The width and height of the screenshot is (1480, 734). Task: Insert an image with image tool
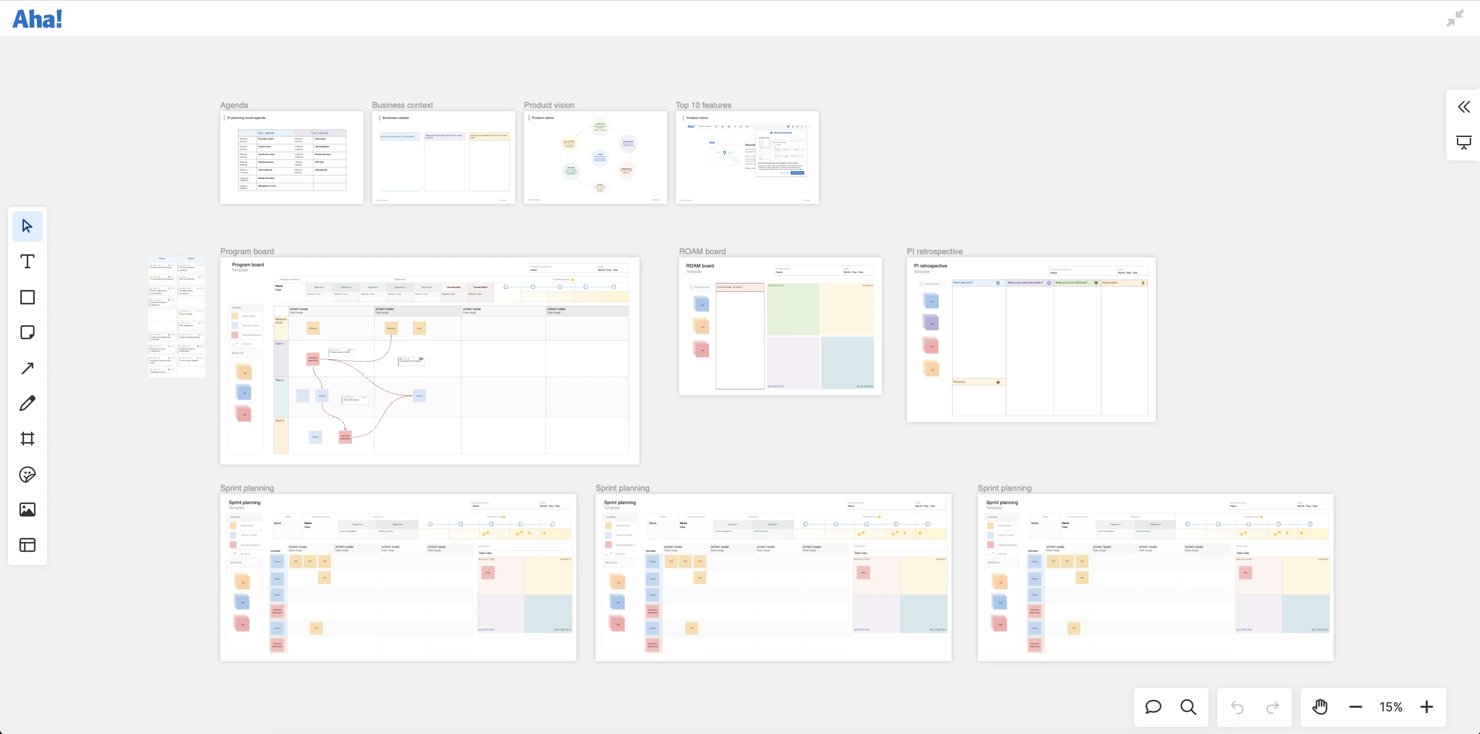[27, 510]
